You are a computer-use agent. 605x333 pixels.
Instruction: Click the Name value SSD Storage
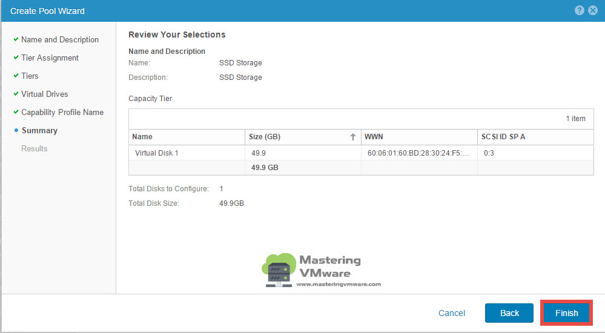[240, 63]
